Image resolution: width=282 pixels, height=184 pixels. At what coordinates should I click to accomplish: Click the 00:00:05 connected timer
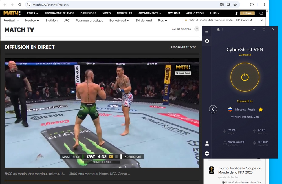[x=263, y=142]
